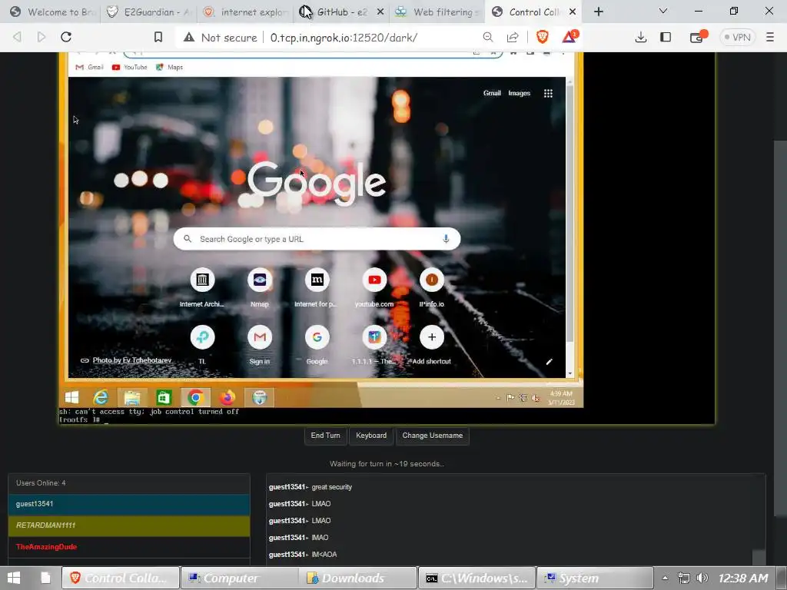
Task: Open Windows Store in VM taskbar
Action: tap(164, 397)
